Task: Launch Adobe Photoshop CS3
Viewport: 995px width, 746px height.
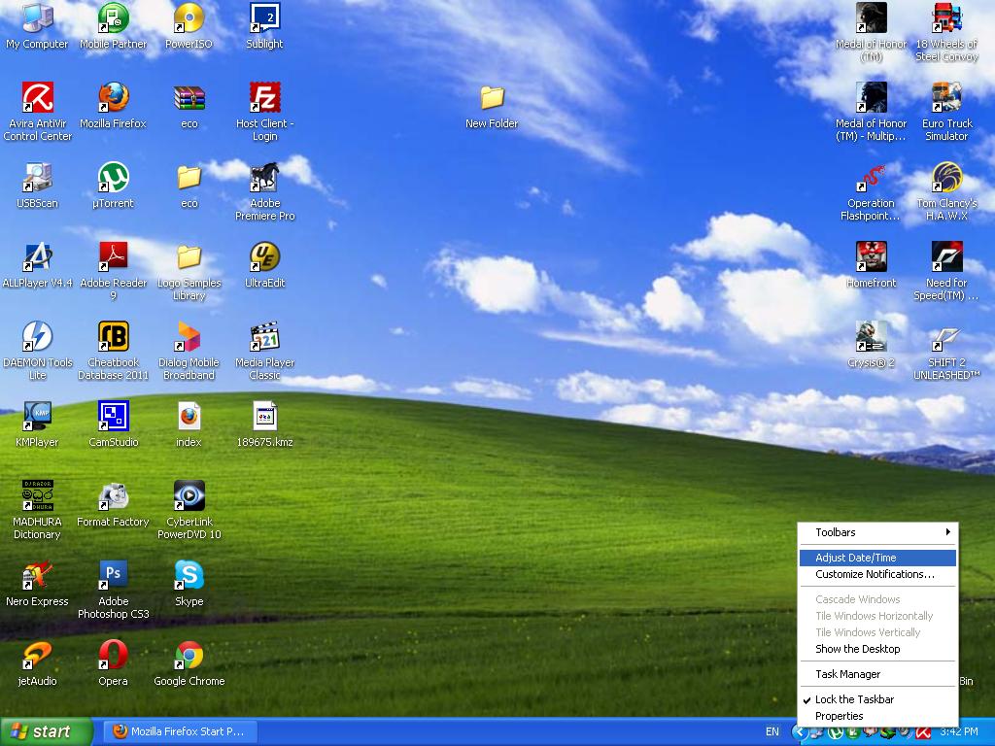Action: [113, 590]
